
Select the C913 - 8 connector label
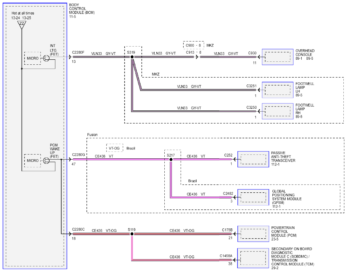coord(194,52)
